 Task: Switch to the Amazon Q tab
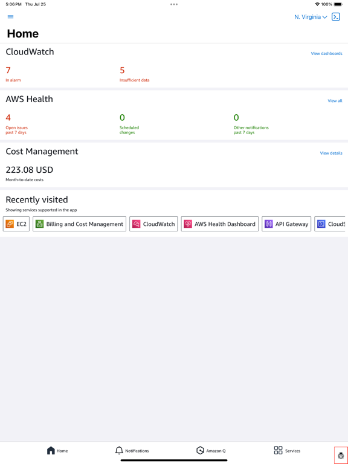tap(211, 450)
